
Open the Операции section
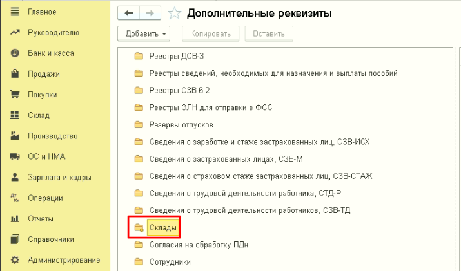45,198
